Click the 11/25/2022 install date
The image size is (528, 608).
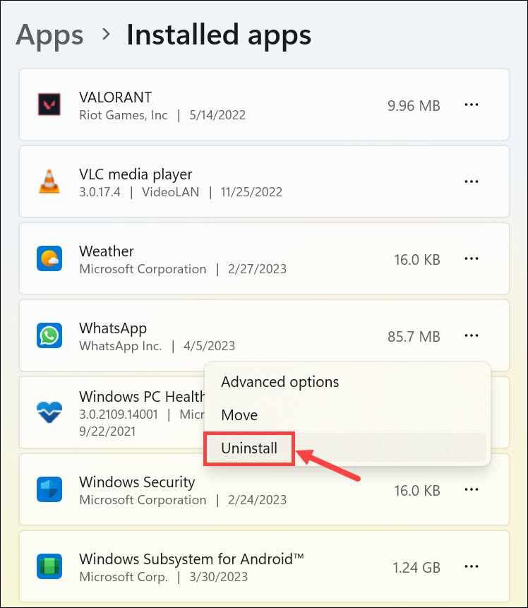pyautogui.click(x=251, y=192)
